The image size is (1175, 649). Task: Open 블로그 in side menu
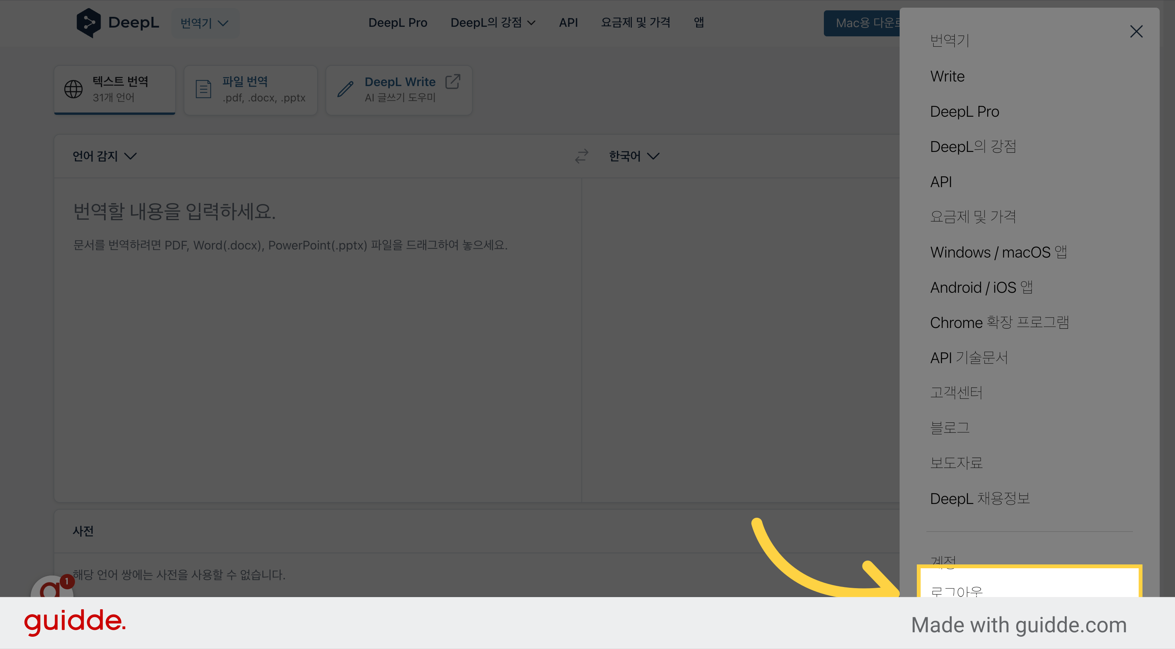[950, 428]
